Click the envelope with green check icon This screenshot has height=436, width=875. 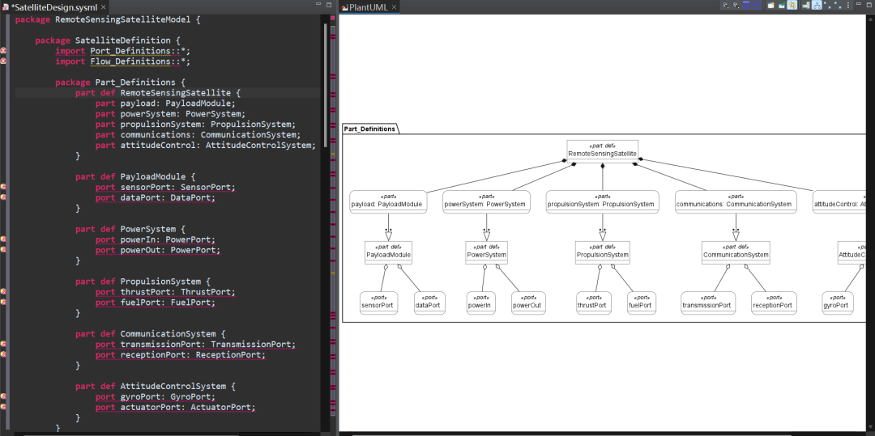782,5
